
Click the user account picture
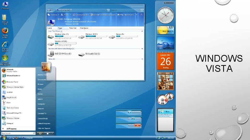[x=46, y=67]
